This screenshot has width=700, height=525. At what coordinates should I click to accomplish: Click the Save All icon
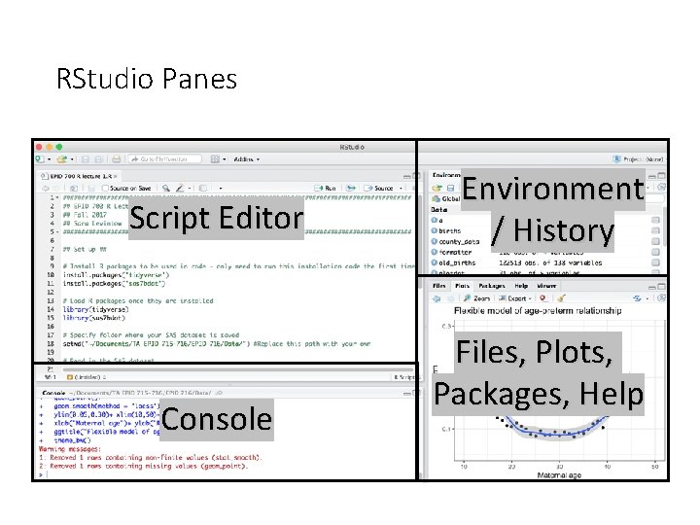(x=98, y=159)
